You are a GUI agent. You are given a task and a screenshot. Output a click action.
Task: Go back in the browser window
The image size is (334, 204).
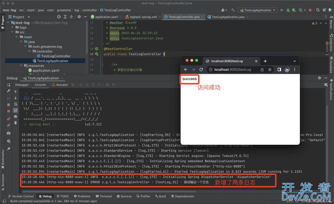[x=186, y=70]
